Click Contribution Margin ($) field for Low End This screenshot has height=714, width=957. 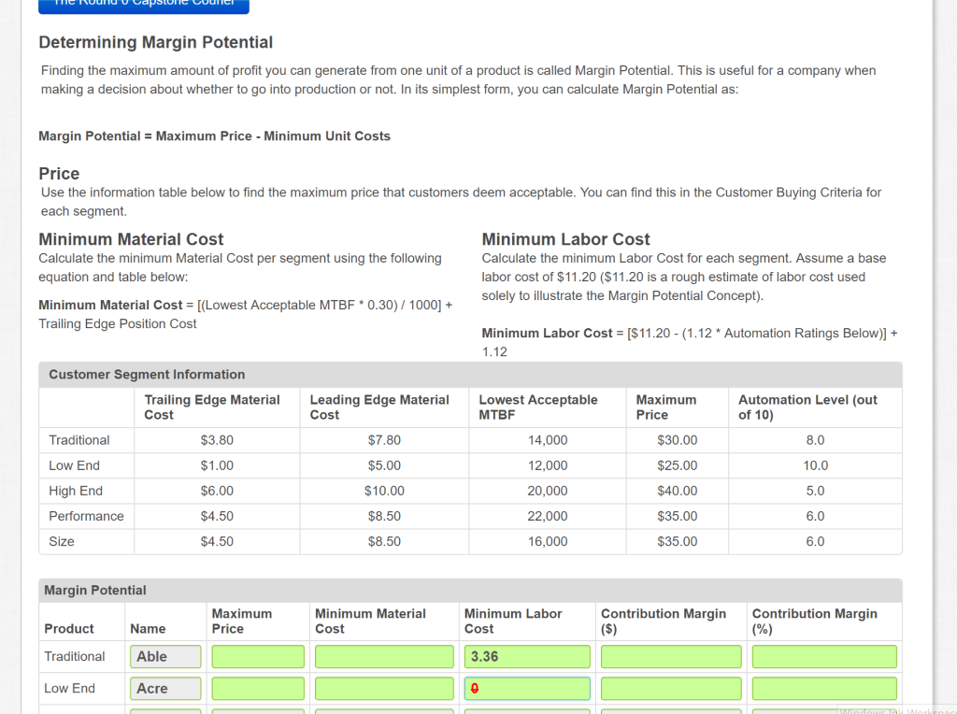coord(671,689)
